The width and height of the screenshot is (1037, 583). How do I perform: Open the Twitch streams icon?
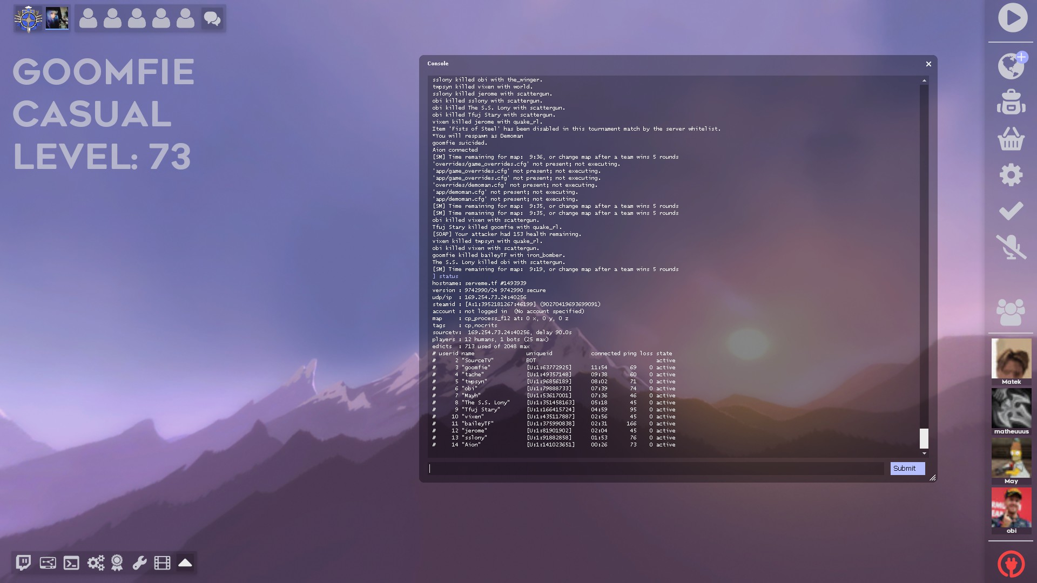pos(23,562)
